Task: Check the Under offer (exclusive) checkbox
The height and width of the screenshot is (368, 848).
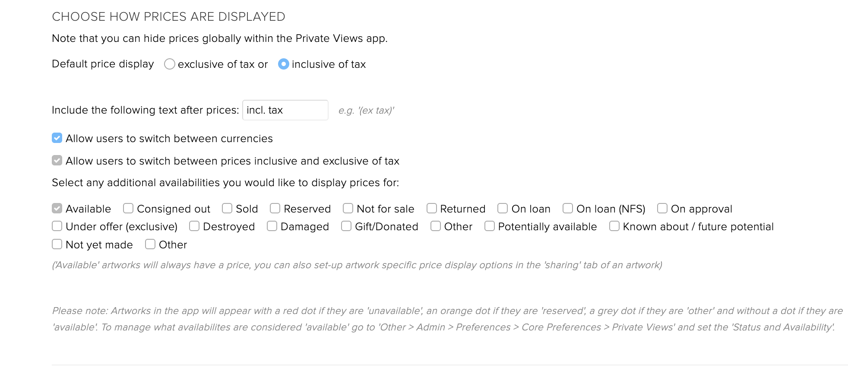Action: coord(57,226)
